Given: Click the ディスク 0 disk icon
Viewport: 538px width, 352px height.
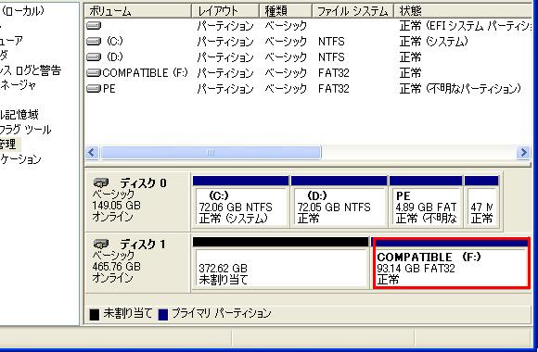Looking at the screenshot, I should pos(101,182).
